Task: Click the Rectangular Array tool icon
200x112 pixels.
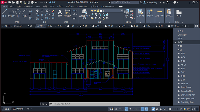Action: pos(47,18)
